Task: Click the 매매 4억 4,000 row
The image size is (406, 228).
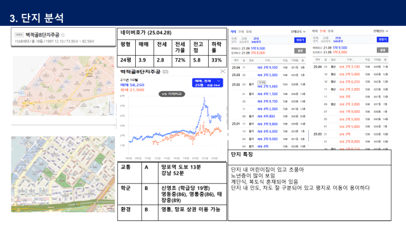Action: pyautogui.click(x=268, y=131)
